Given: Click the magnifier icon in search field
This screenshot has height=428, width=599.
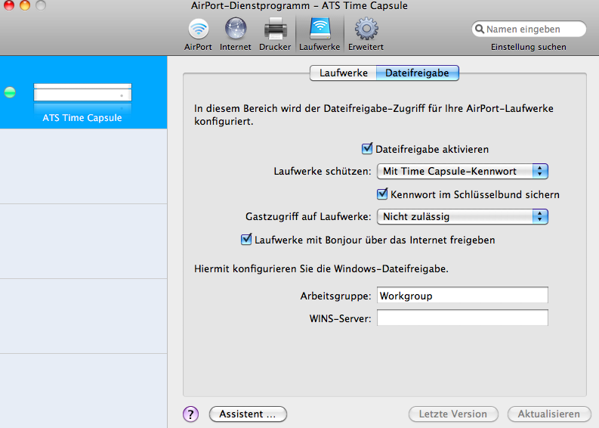Looking at the screenshot, I should pos(479,29).
